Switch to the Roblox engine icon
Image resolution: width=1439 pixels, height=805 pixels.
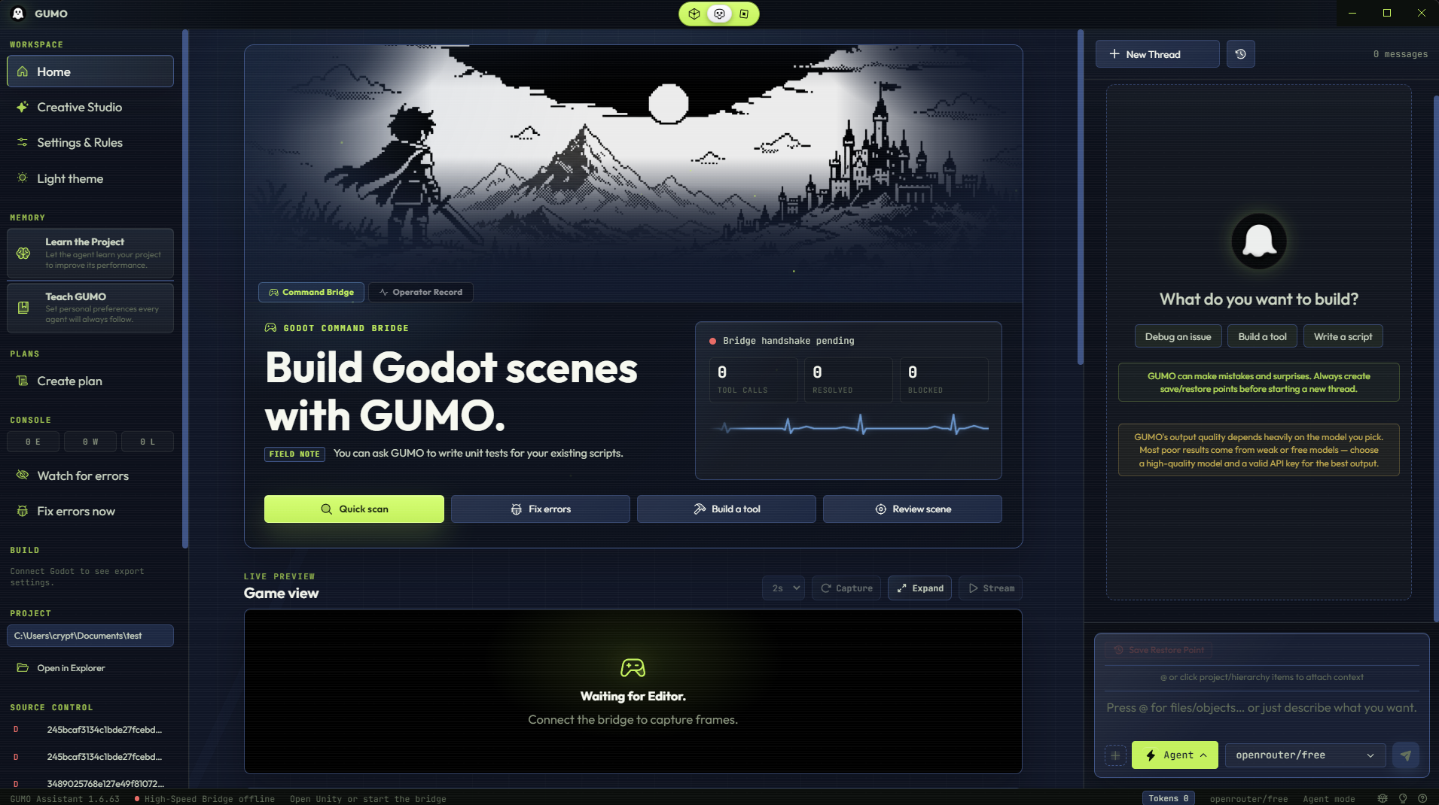[x=744, y=14]
